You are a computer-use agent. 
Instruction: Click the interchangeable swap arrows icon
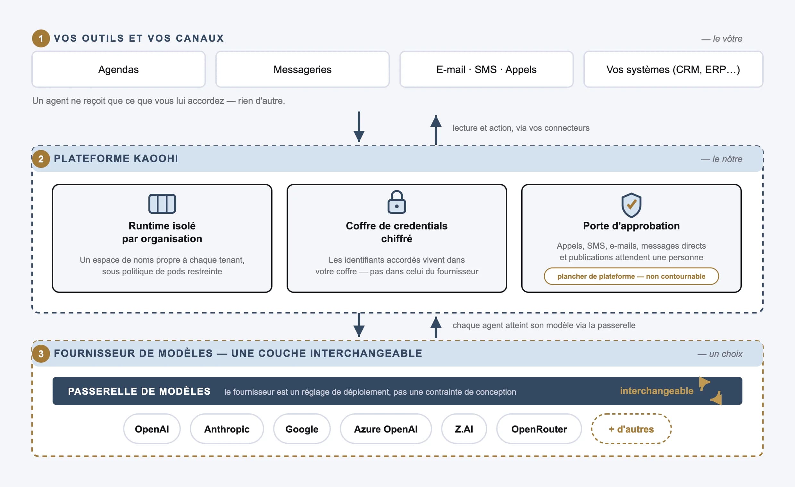click(710, 391)
